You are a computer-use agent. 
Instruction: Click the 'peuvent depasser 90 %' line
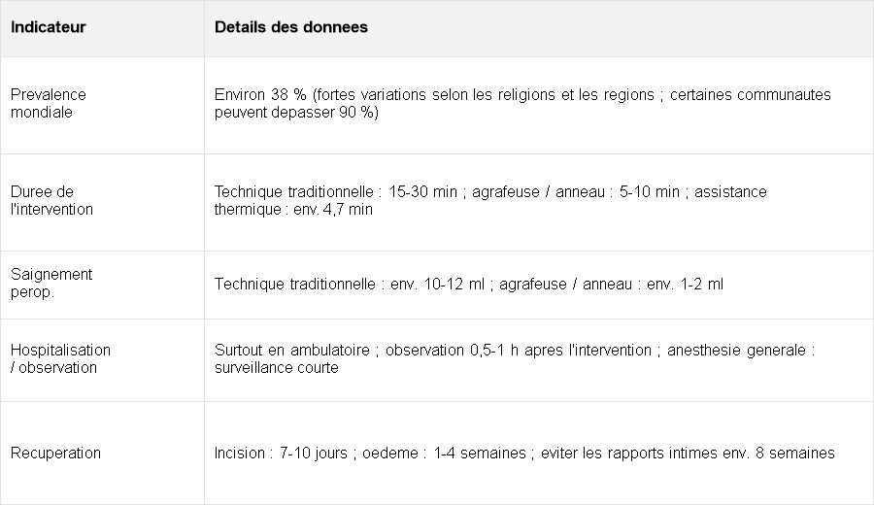pos(296,113)
